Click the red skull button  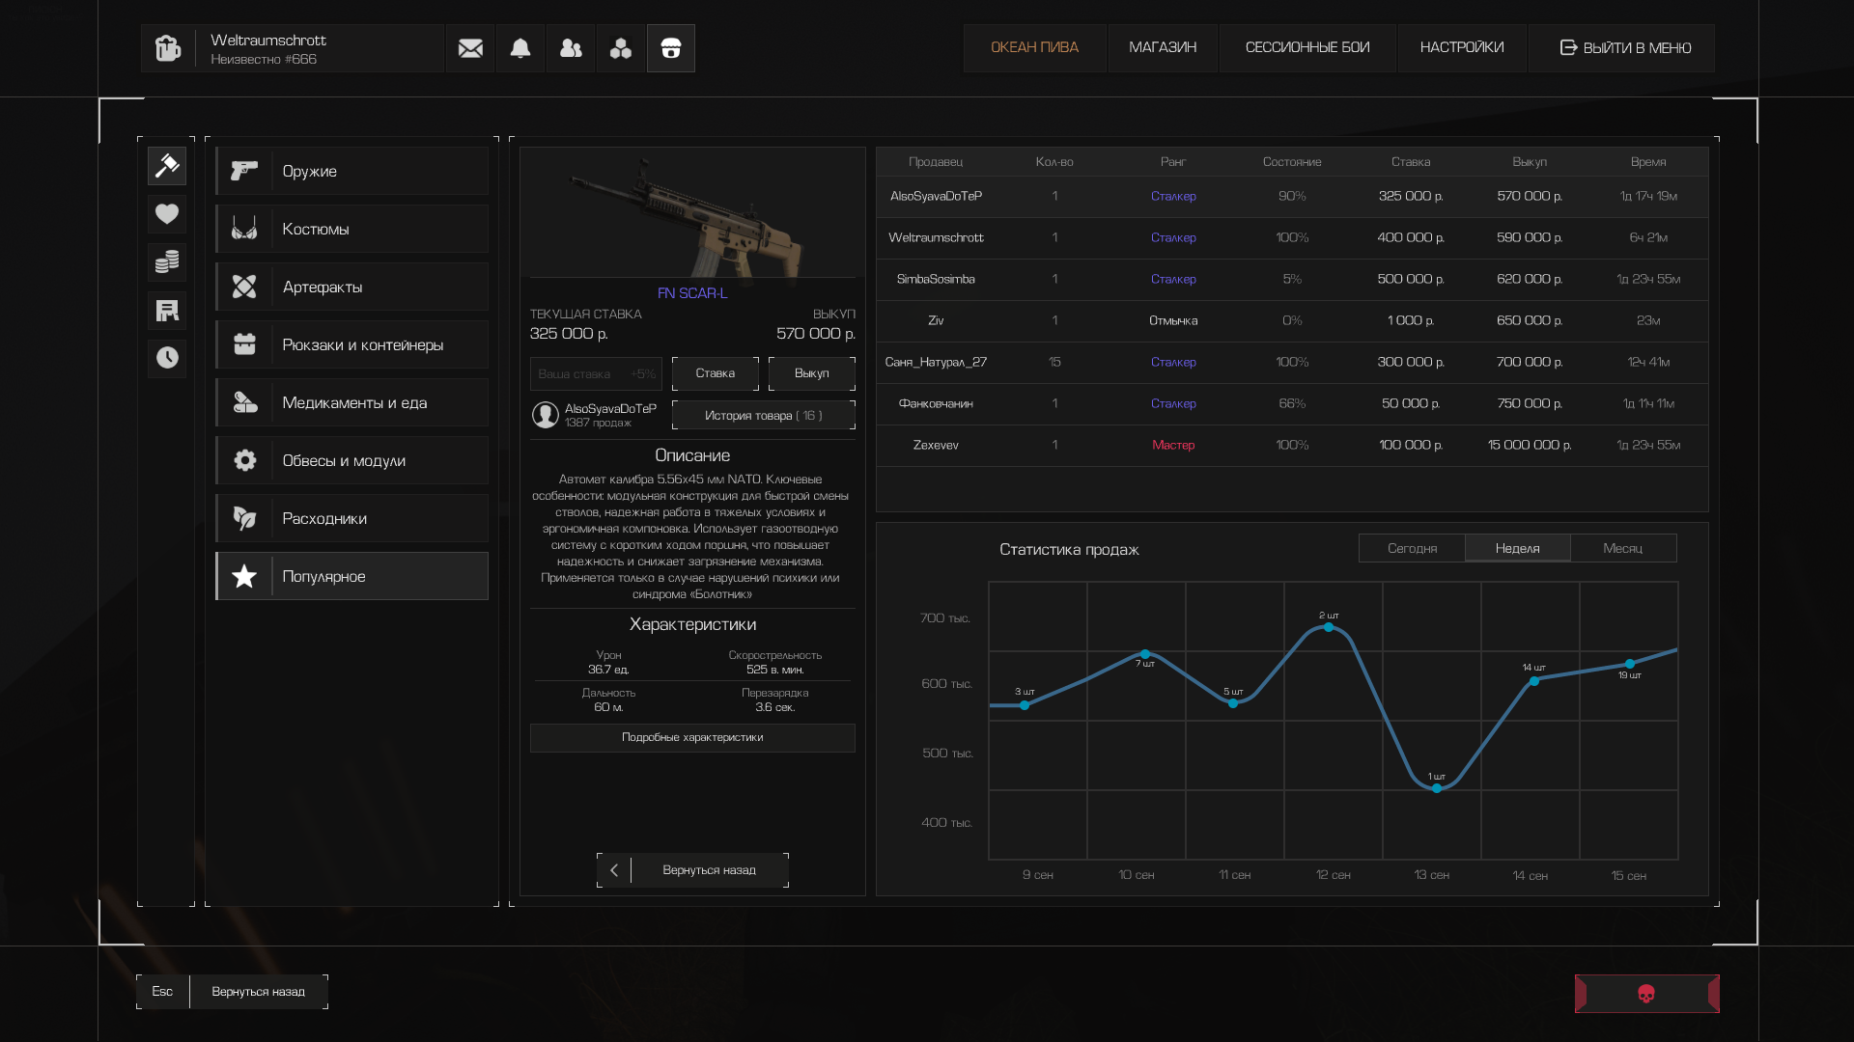(1646, 994)
